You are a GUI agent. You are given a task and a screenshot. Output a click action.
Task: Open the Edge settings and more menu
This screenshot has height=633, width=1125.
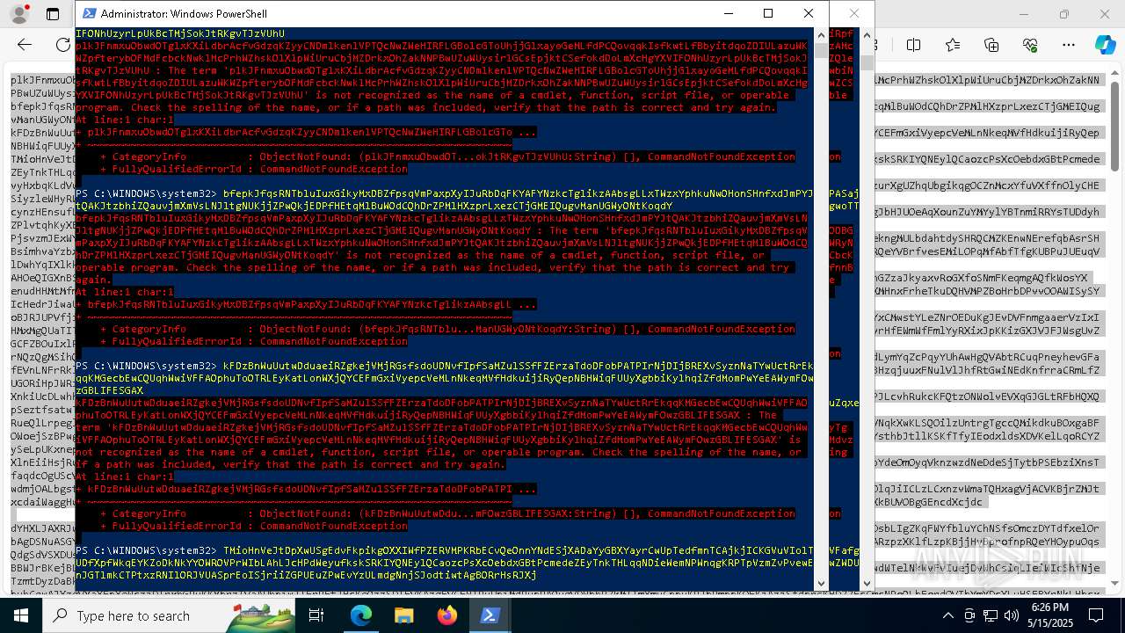1069,45
